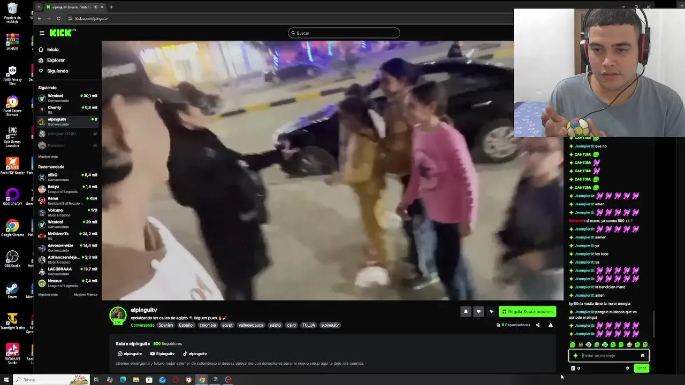Select elpinguitv channel in Siguiendo list

(x=68, y=121)
